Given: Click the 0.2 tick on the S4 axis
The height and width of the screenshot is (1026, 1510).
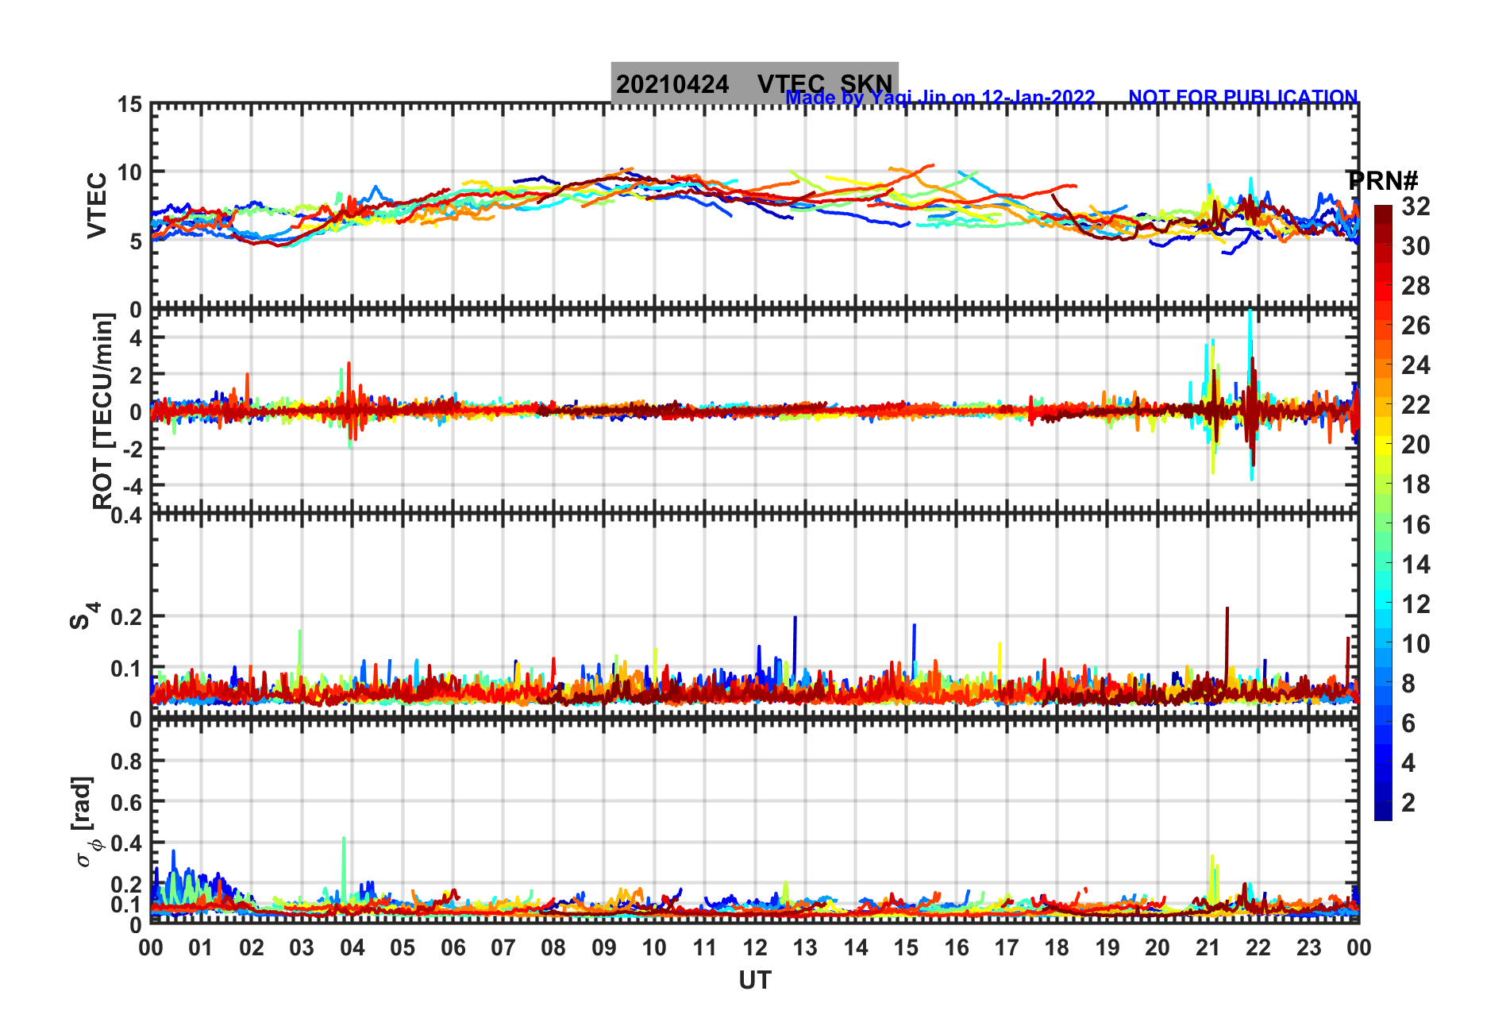Looking at the screenshot, I should click(127, 616).
